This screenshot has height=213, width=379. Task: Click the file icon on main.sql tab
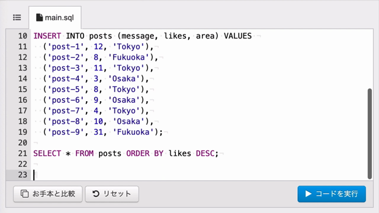point(39,18)
